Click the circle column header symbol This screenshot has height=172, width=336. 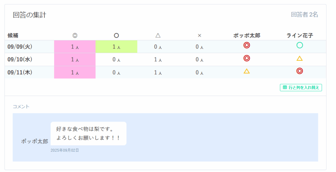[116, 35]
